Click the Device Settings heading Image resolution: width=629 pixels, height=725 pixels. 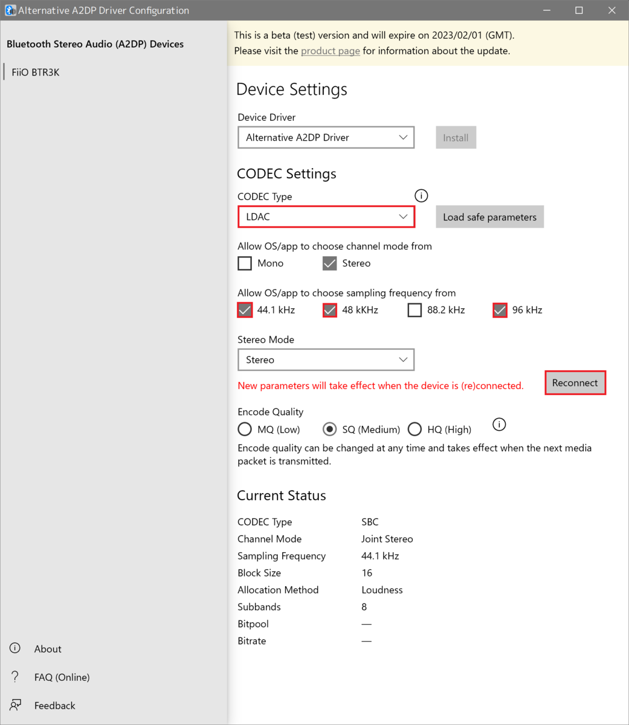tap(292, 89)
